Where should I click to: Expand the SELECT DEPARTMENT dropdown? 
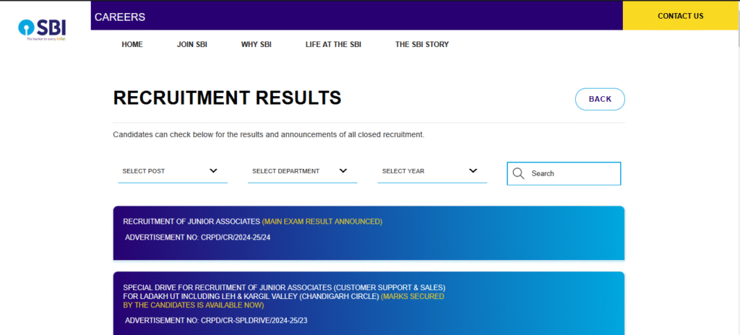303,171
